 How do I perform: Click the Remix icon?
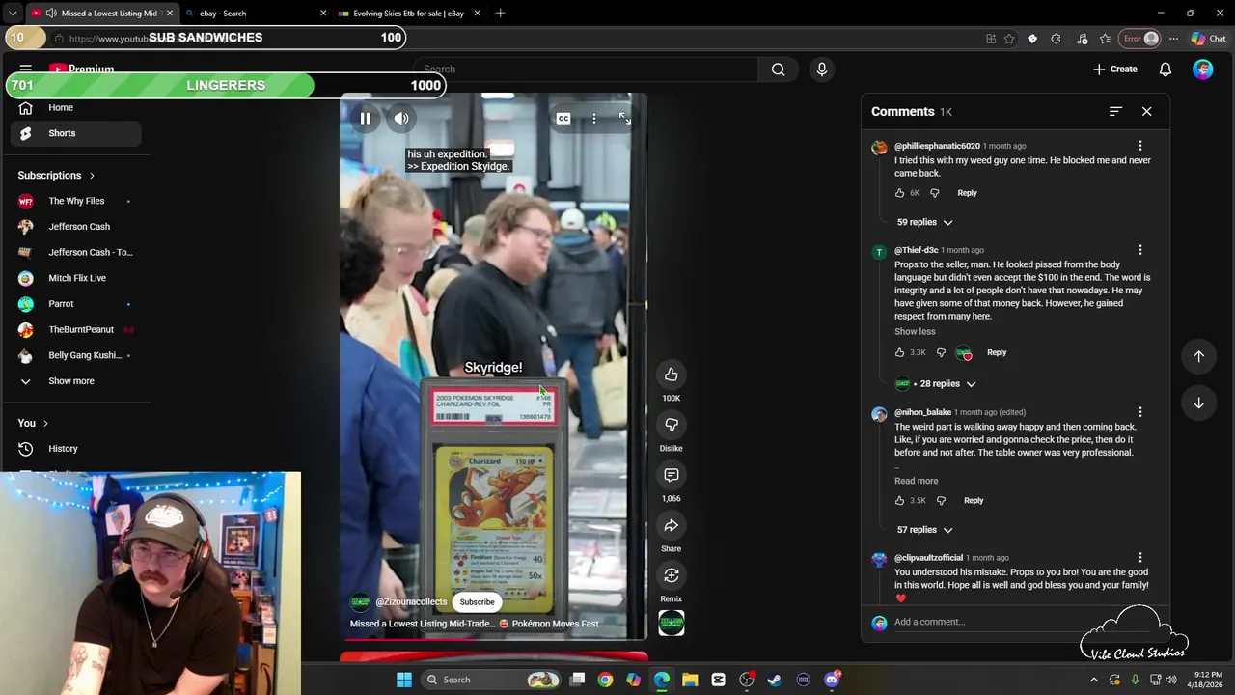tap(672, 575)
